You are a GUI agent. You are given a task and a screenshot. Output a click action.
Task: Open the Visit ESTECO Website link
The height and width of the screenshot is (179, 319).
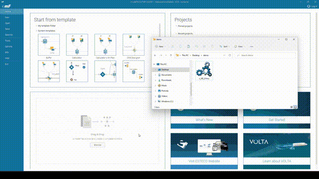(x=204, y=161)
